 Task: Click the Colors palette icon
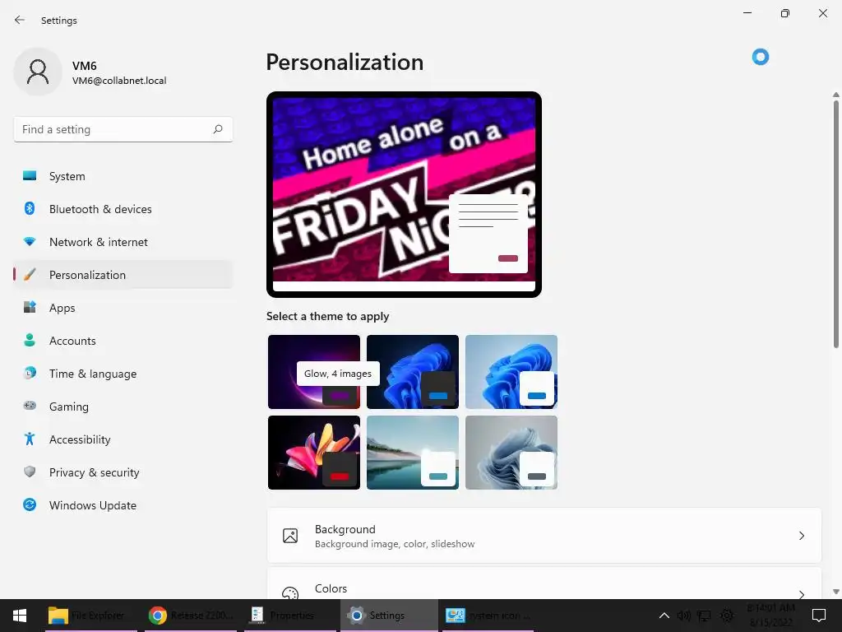coord(290,592)
